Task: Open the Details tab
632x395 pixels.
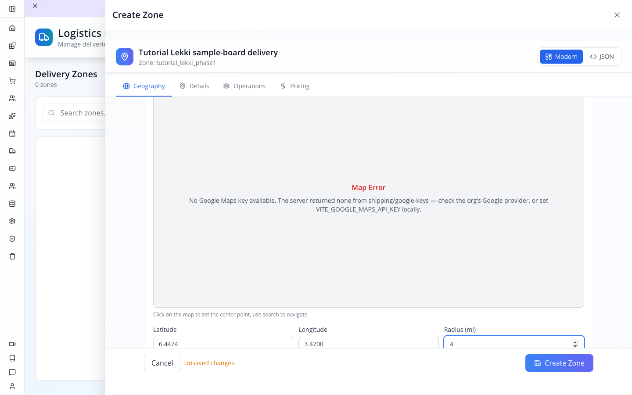Action: (194, 86)
